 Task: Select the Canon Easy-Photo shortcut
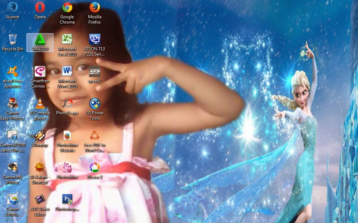(x=13, y=103)
